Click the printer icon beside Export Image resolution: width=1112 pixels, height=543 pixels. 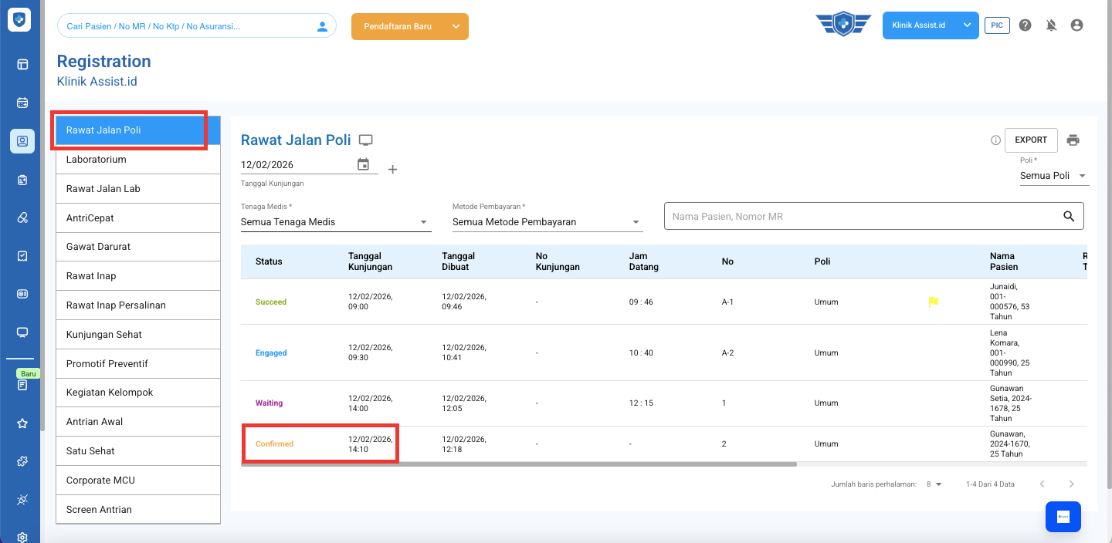point(1073,140)
